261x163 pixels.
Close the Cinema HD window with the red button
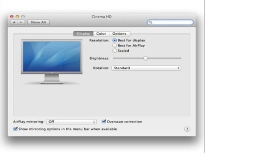click(x=12, y=17)
